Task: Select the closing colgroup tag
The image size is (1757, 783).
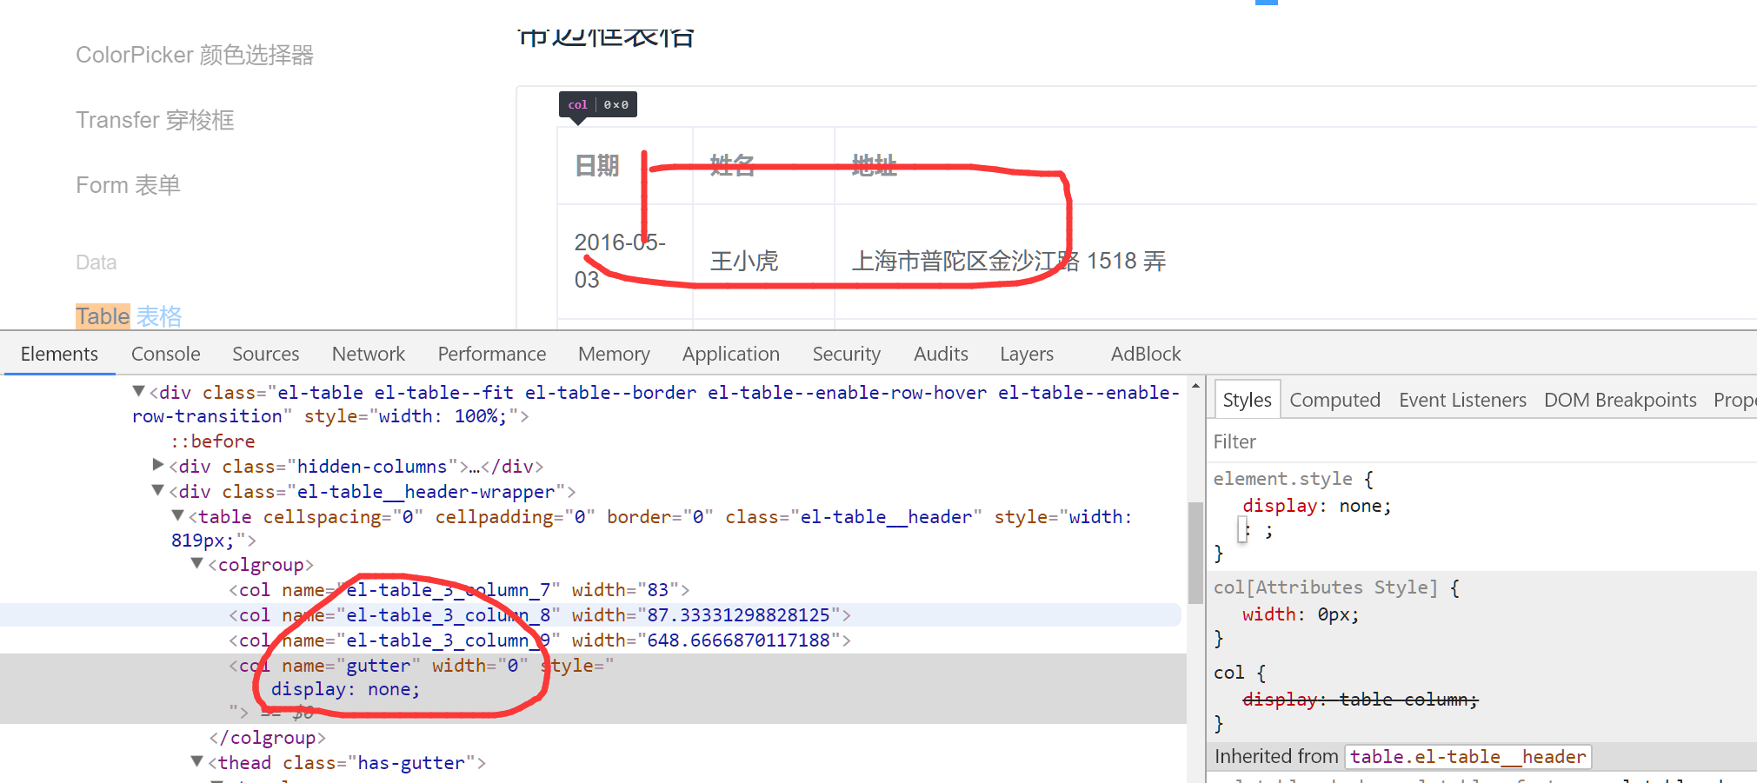Action: click(x=268, y=738)
